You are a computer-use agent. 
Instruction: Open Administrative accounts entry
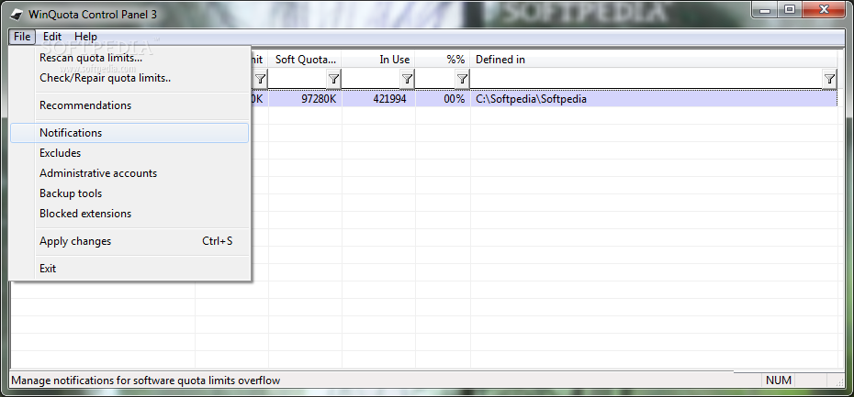pos(129,173)
